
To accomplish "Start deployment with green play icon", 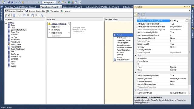I will coord(39,2).
